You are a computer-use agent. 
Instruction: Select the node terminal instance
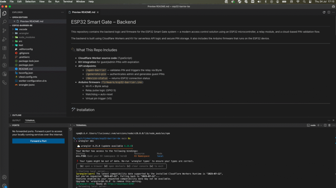(311, 125)
